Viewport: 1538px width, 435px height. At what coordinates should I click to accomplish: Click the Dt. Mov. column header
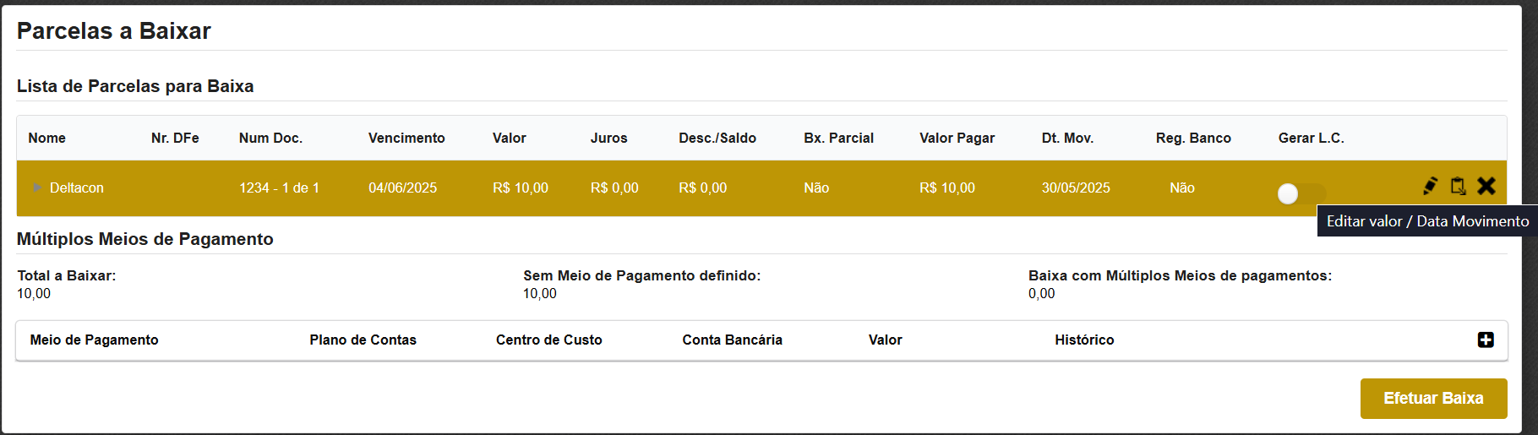click(1067, 138)
